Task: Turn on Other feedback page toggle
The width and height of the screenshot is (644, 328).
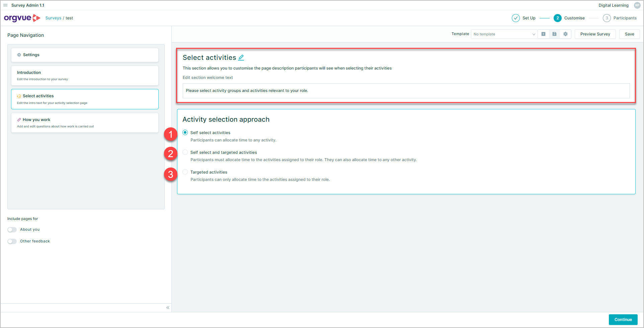Action: pos(12,241)
